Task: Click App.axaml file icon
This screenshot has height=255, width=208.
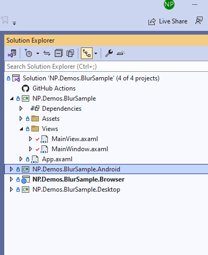Action: (35, 159)
